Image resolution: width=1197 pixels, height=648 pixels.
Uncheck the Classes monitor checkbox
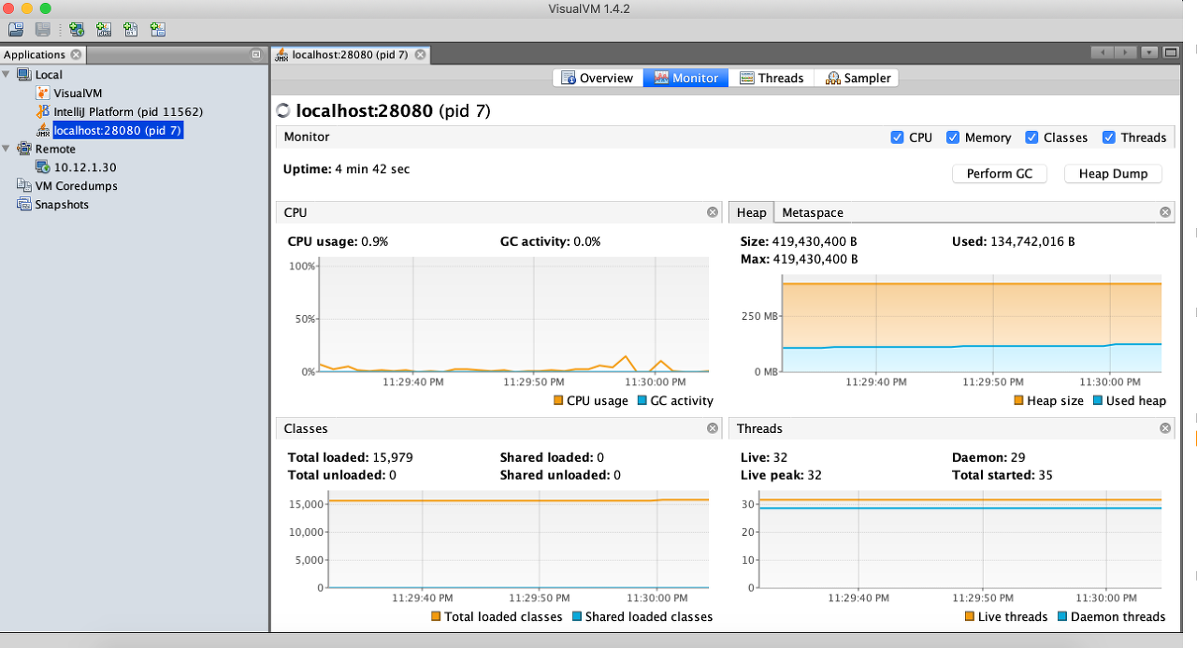point(1031,137)
